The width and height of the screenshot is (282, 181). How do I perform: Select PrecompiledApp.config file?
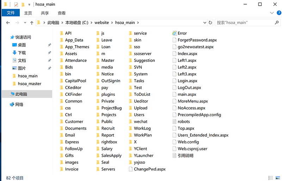197,115
